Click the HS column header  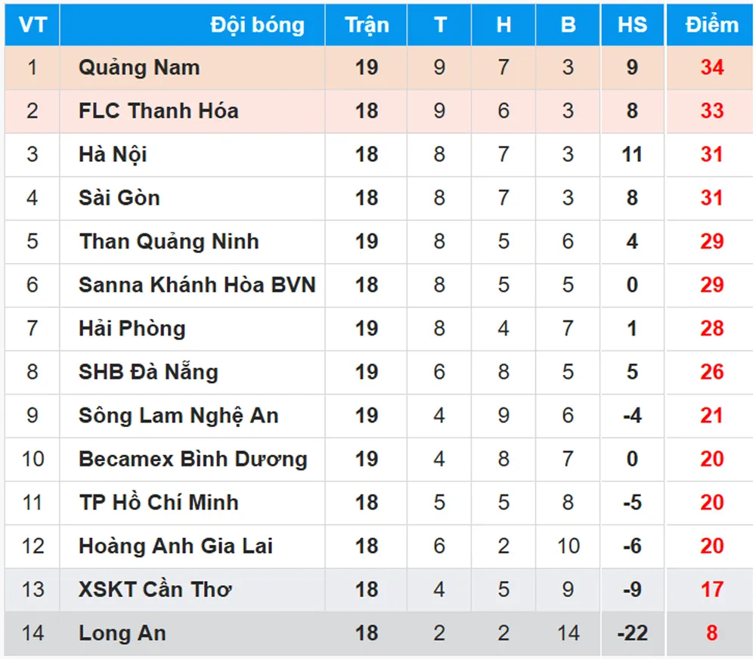point(632,25)
